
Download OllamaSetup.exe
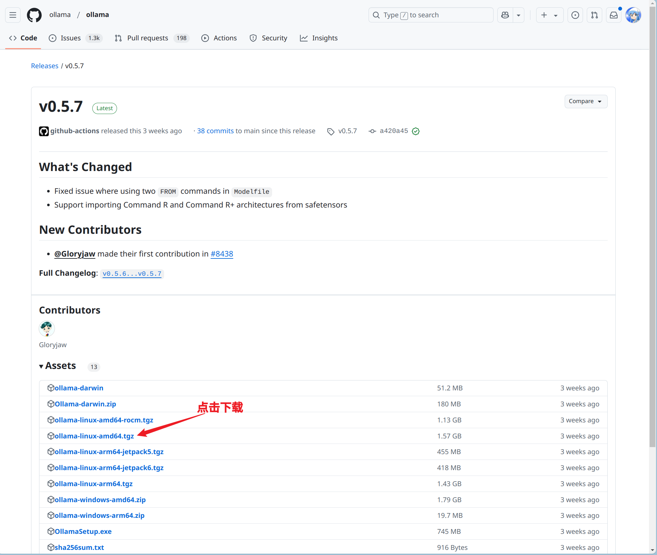83,532
